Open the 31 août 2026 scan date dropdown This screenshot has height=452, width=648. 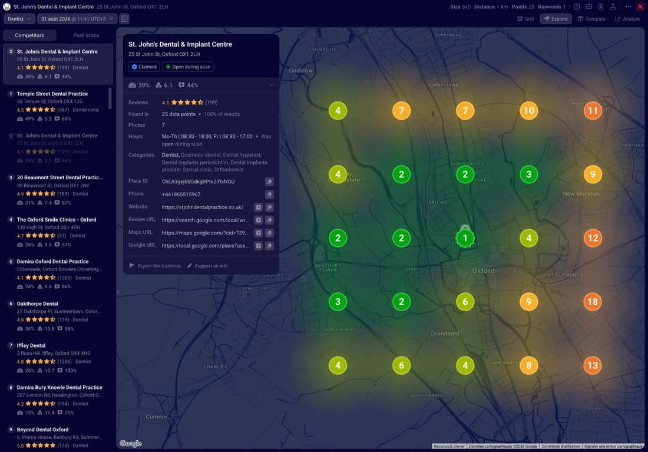click(x=77, y=19)
